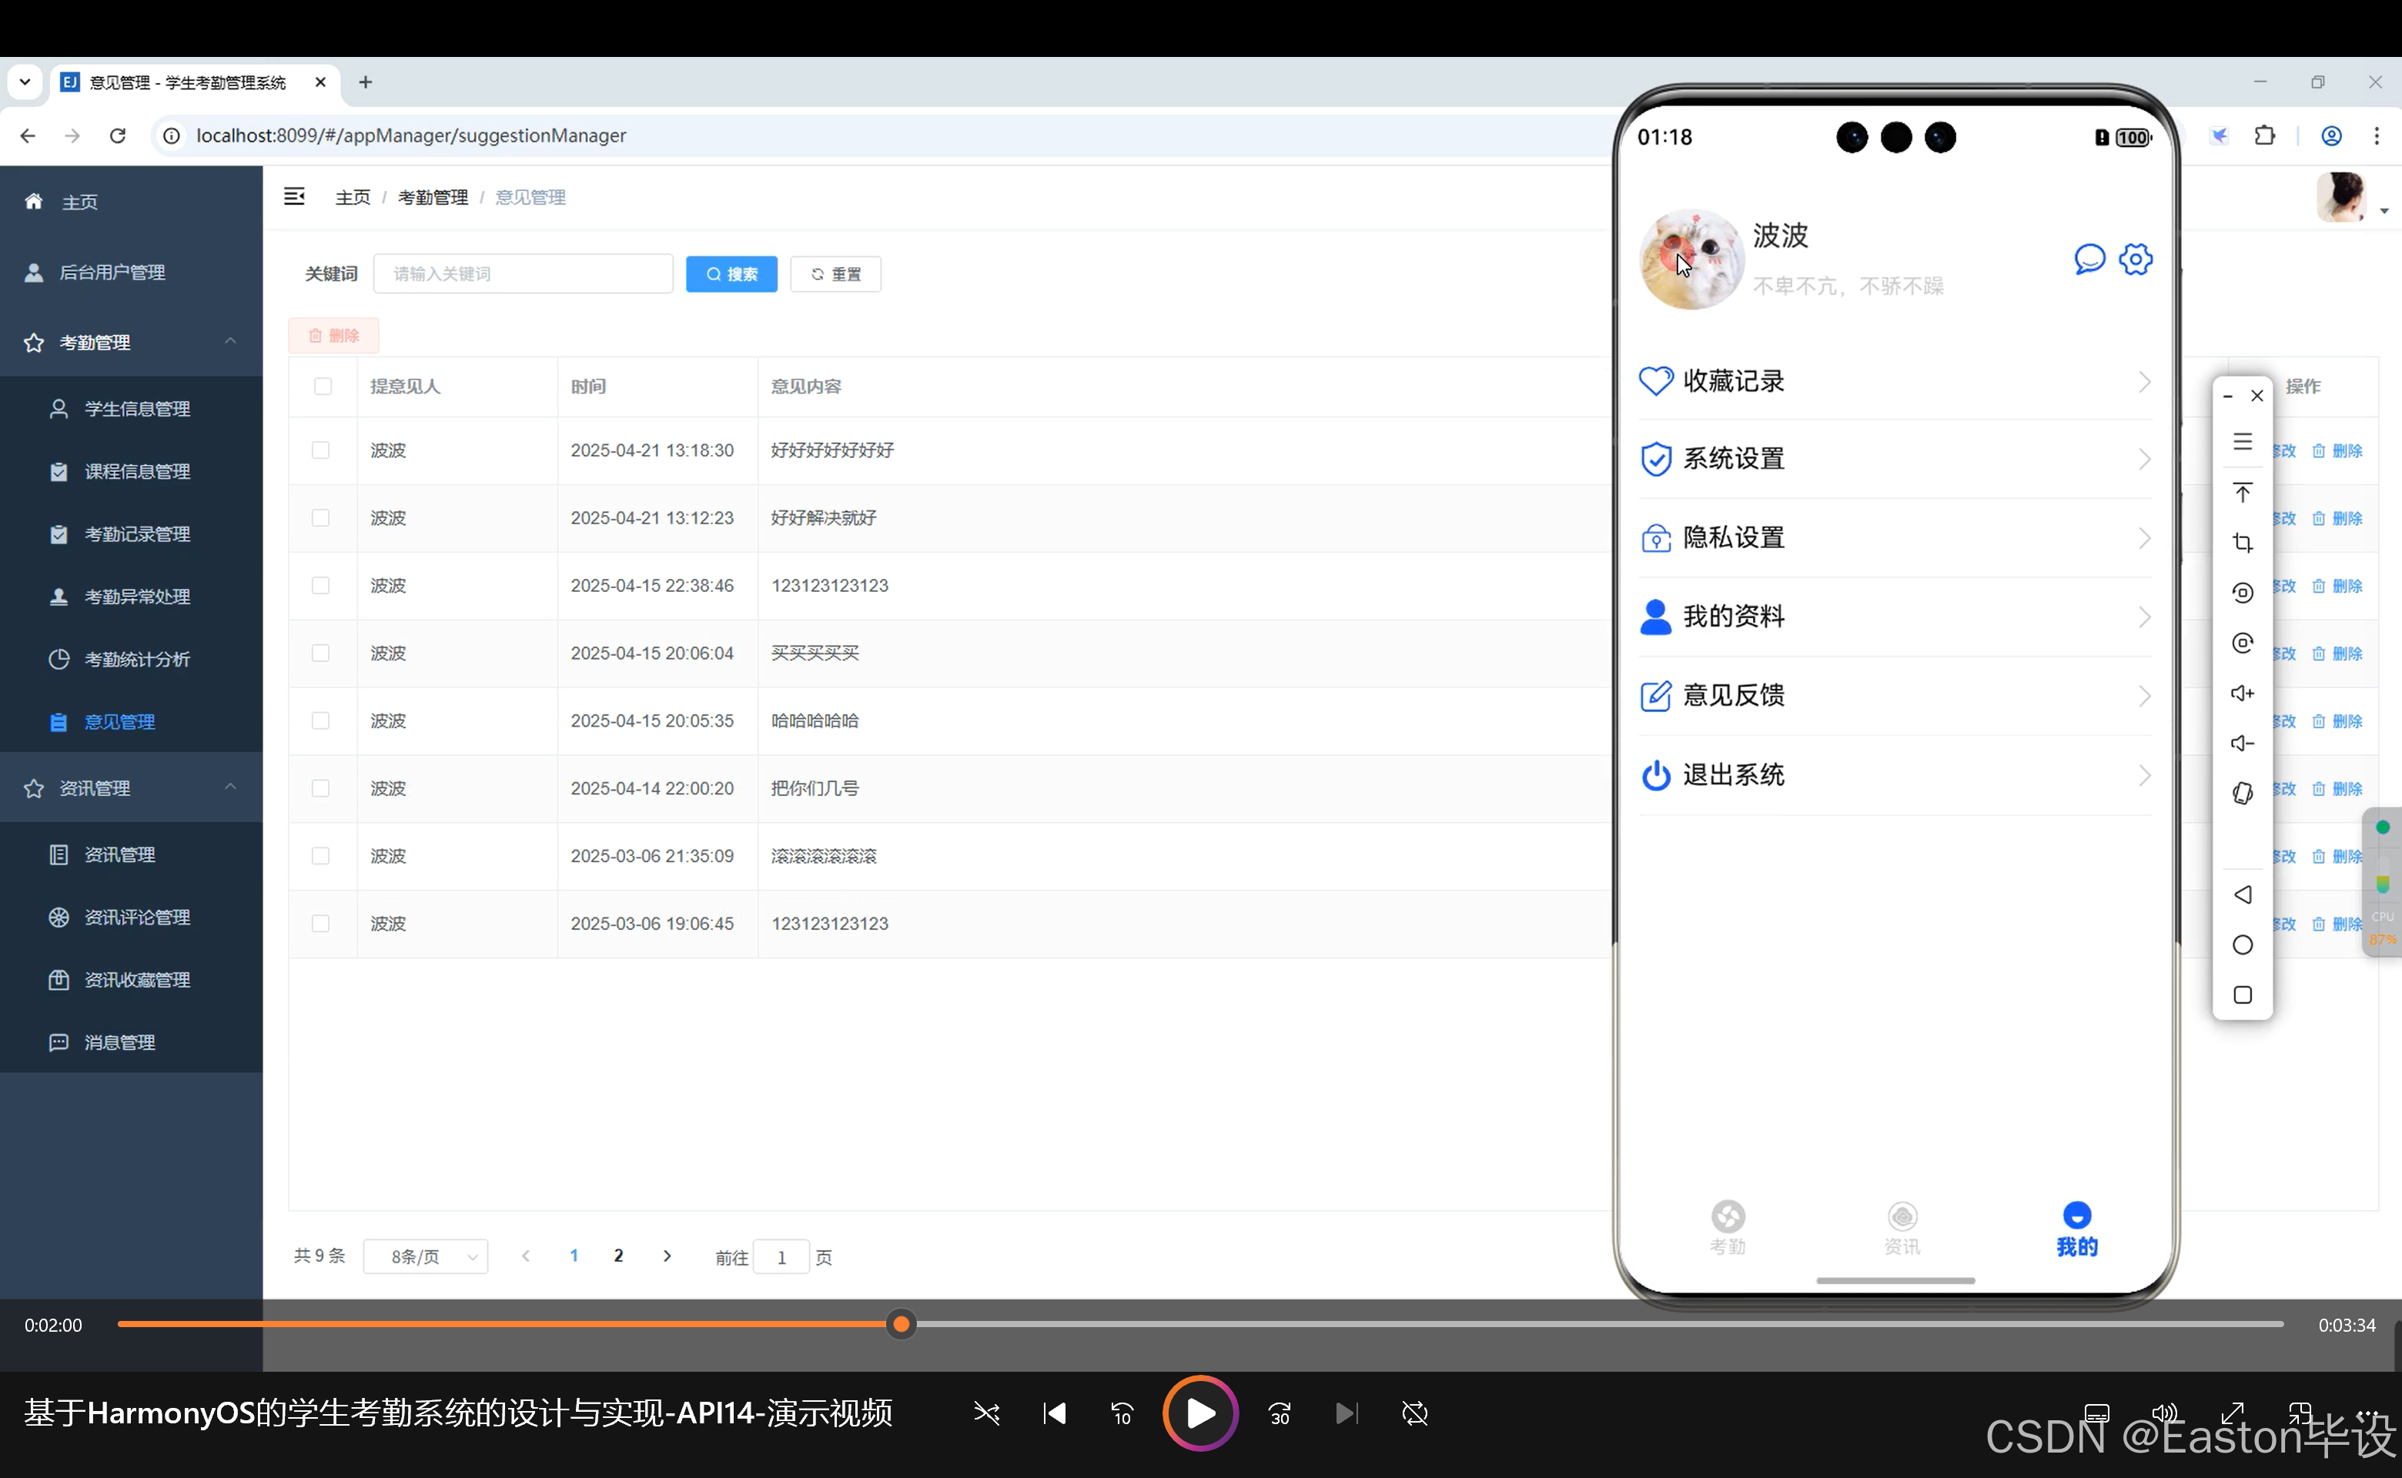Select the checkbox for 买买买买买 row

click(x=321, y=653)
